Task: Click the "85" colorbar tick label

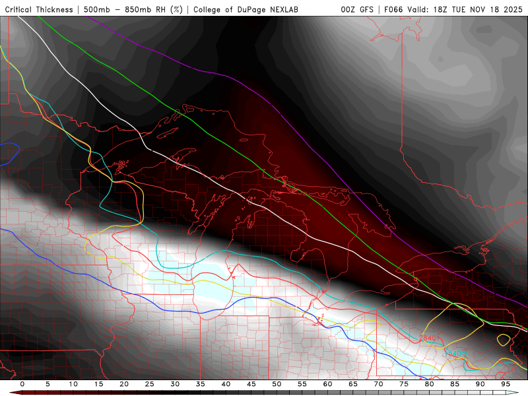Action: point(455,384)
